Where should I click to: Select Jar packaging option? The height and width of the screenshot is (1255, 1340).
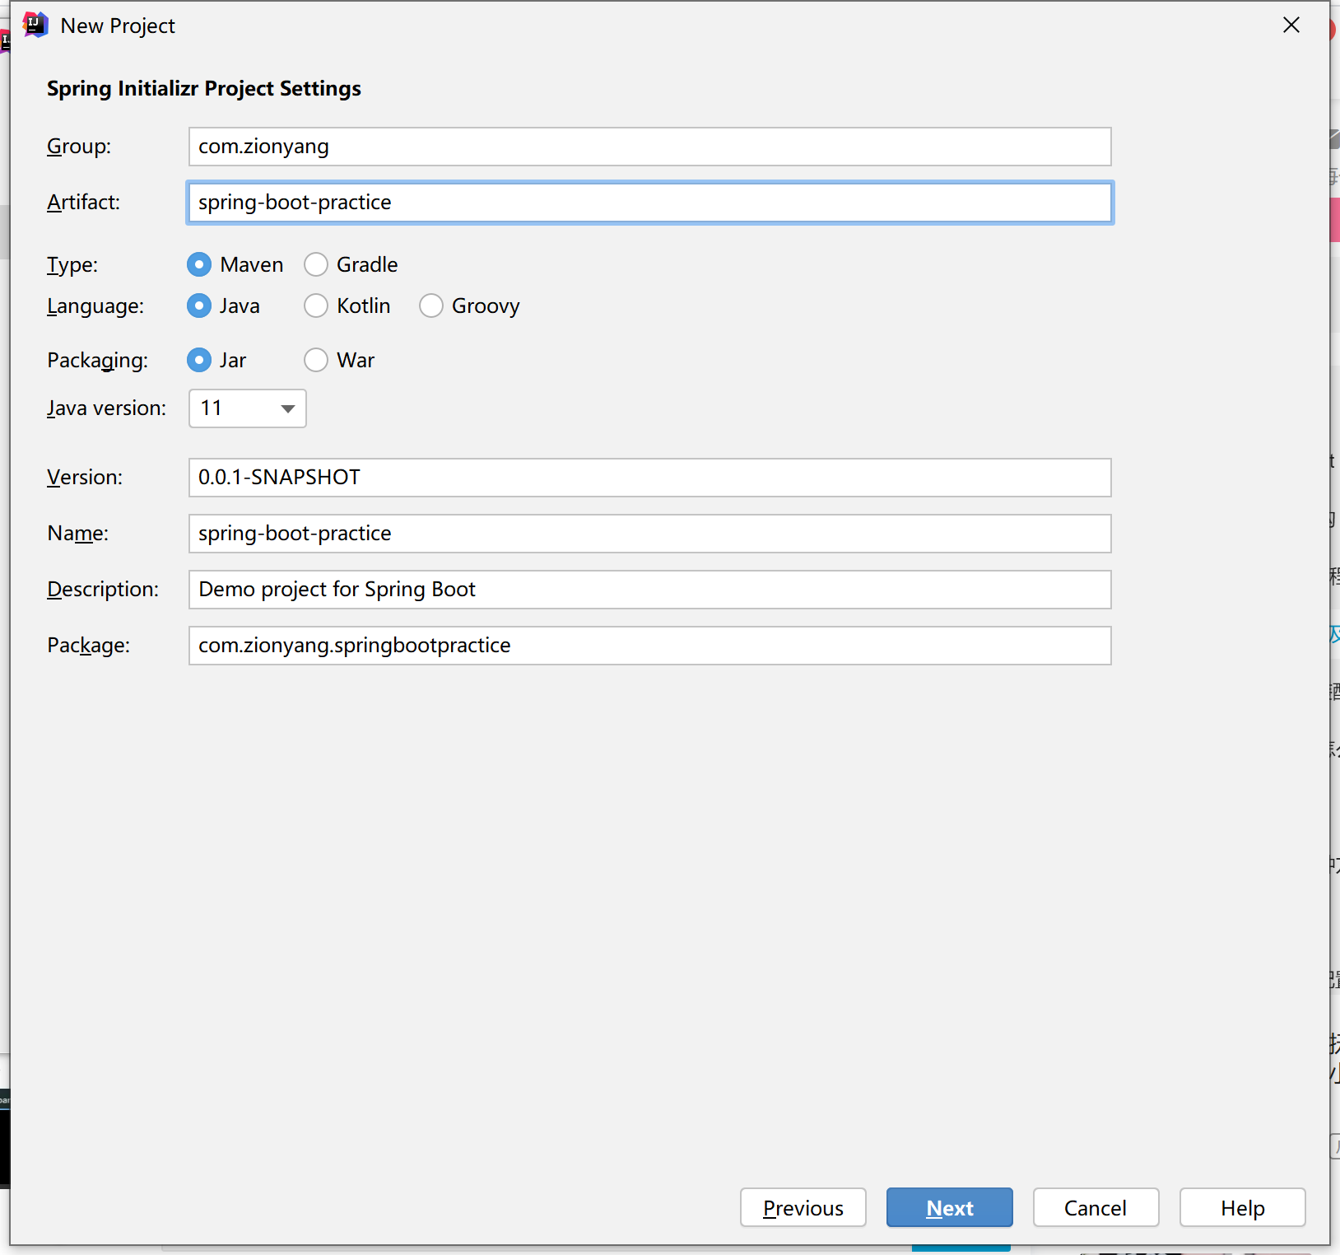pos(199,360)
